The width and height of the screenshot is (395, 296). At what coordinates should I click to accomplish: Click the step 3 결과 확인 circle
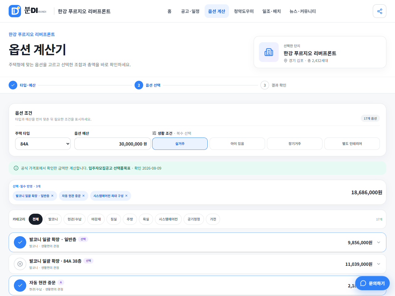coord(265,85)
